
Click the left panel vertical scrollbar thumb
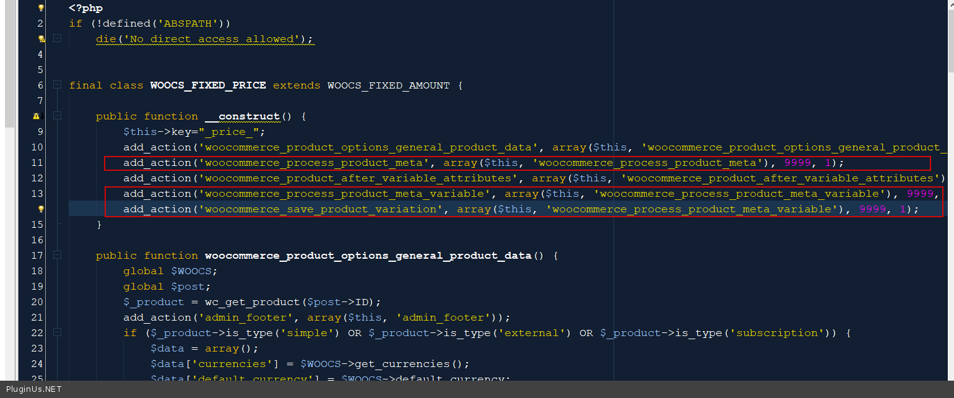9,62
